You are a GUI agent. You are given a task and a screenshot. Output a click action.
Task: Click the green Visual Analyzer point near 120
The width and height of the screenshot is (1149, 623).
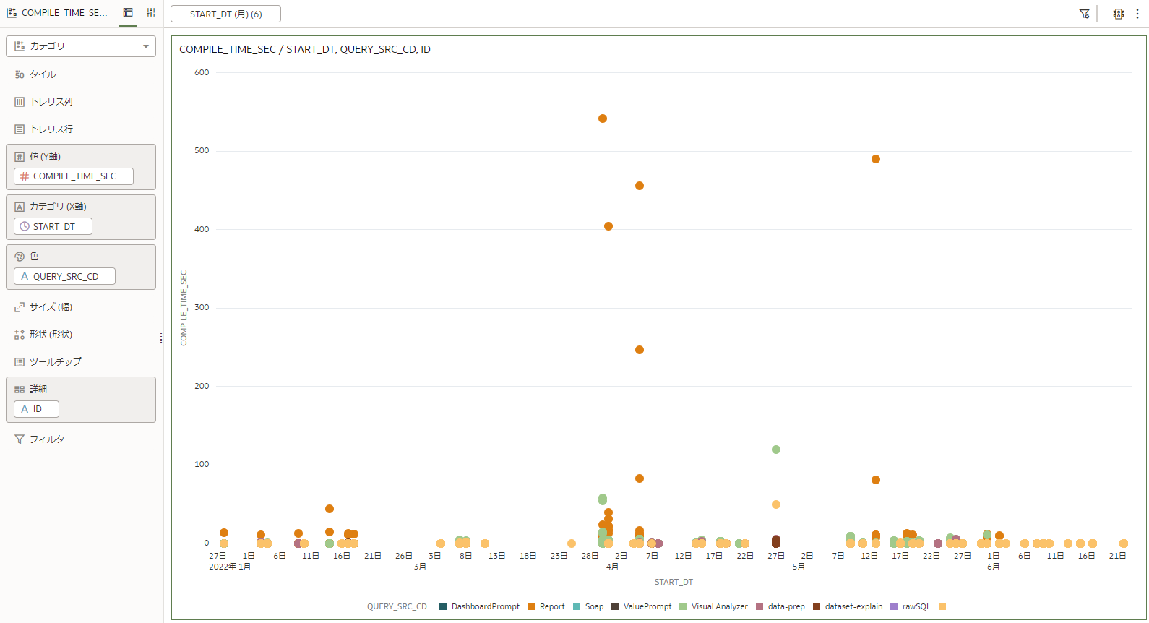pyautogui.click(x=776, y=450)
